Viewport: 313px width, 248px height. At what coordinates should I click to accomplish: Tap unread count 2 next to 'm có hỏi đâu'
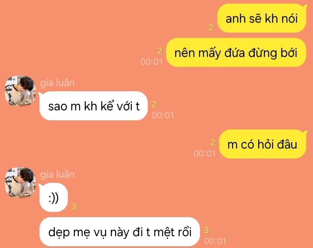[213, 142]
